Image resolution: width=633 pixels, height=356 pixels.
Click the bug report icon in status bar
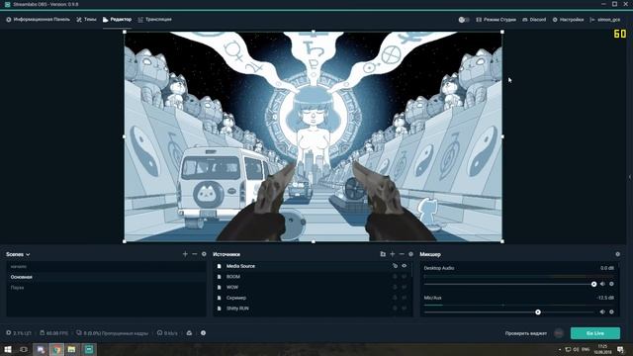pos(189,333)
